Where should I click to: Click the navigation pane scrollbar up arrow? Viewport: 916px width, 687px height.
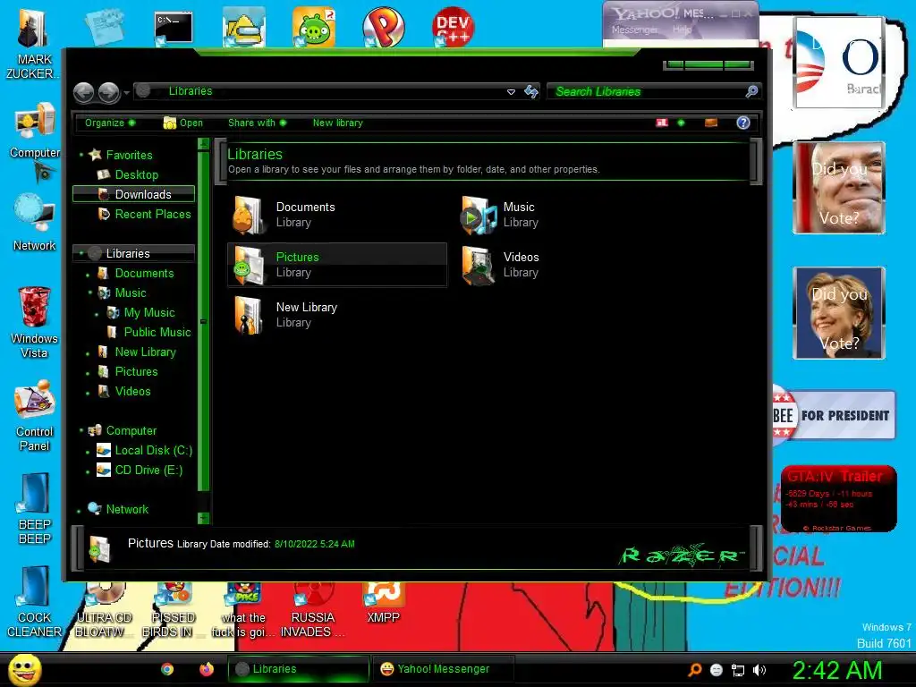click(203, 144)
